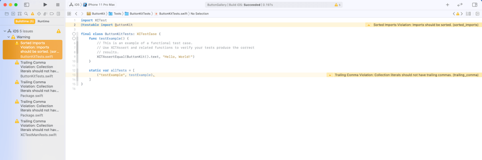Click the Run (play) button
The width and height of the screenshot is (482, 160).
(45, 5)
